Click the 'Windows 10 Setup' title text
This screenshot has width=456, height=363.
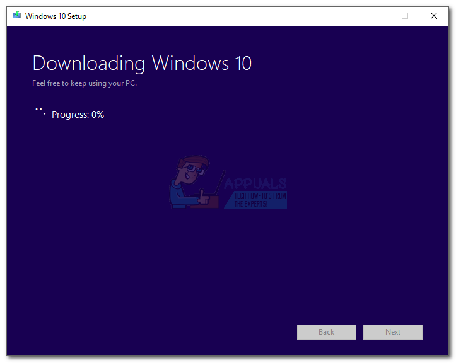click(56, 16)
